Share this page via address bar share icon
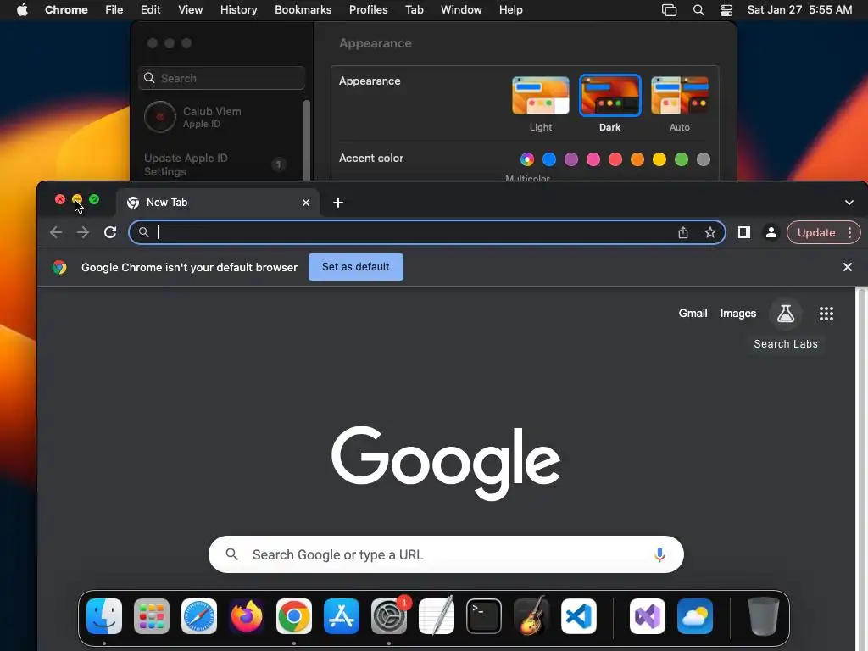This screenshot has width=868, height=651. point(683,232)
